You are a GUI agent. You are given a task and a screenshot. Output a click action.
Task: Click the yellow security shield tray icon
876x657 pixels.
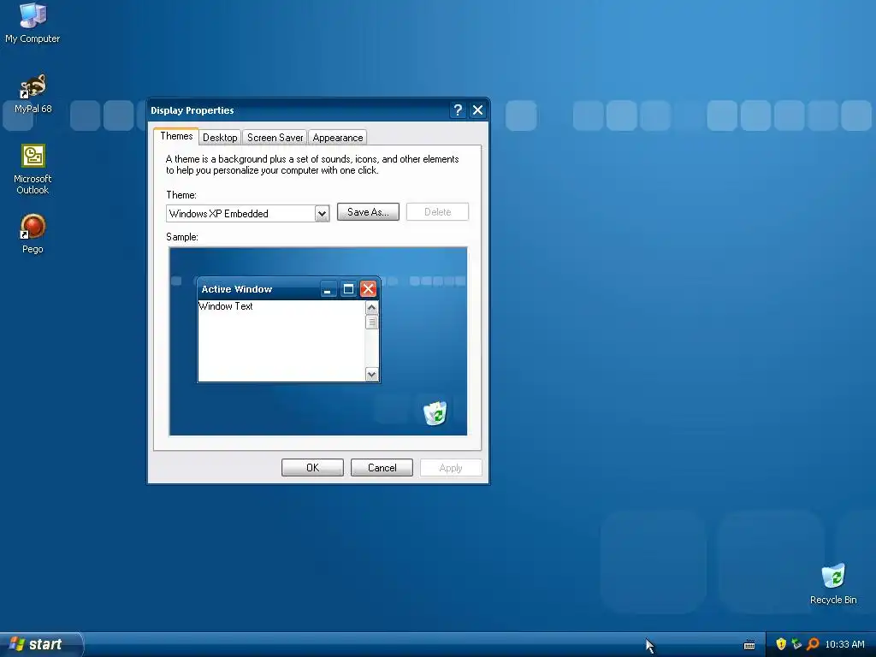point(781,644)
